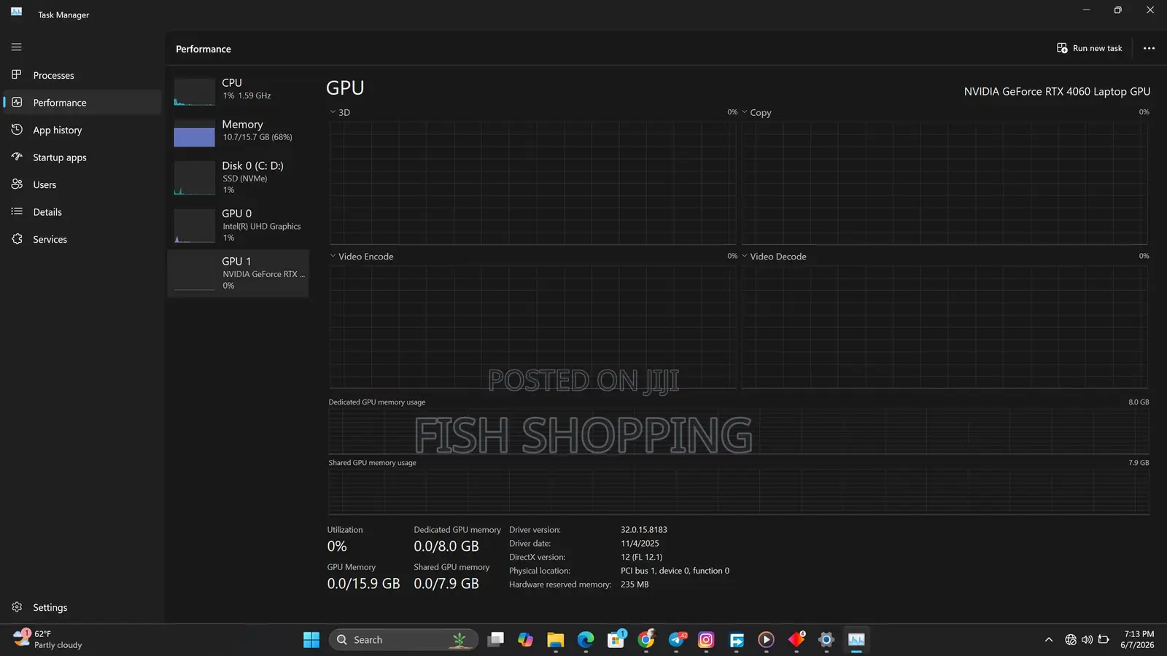Click the Dedicated GPU memory usage graph
The image size is (1167, 656).
click(x=738, y=431)
